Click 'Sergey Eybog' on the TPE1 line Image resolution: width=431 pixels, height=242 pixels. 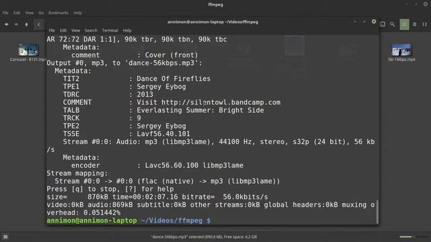point(162,87)
